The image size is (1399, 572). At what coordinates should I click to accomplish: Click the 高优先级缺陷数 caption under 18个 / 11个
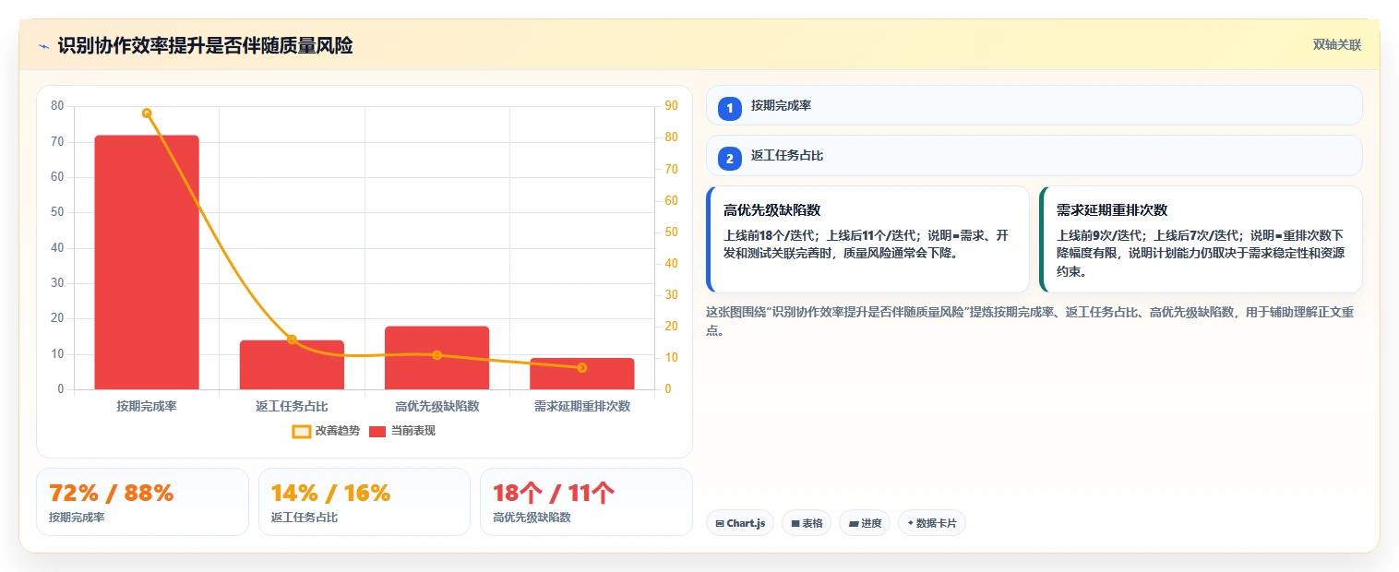pos(532,518)
